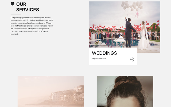The image size is (171, 107).
Task: Open the hazy coastal town photo
Action: click(51, 91)
